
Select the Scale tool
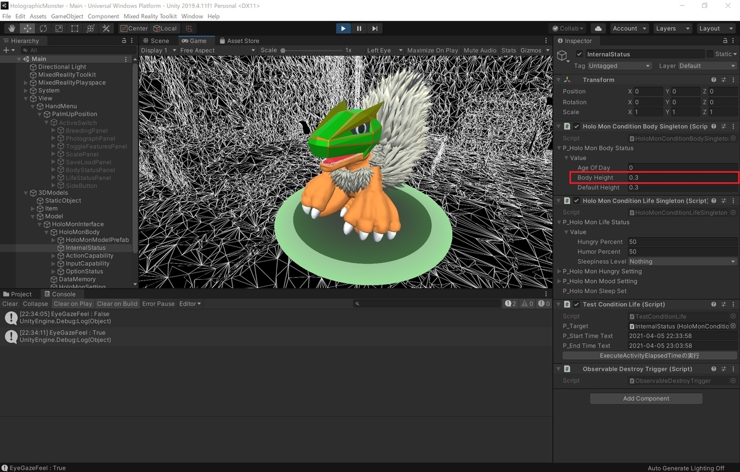point(59,28)
